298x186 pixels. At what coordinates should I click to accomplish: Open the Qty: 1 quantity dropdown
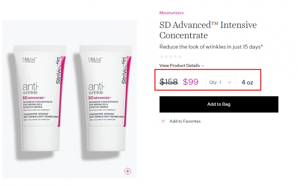coord(221,82)
